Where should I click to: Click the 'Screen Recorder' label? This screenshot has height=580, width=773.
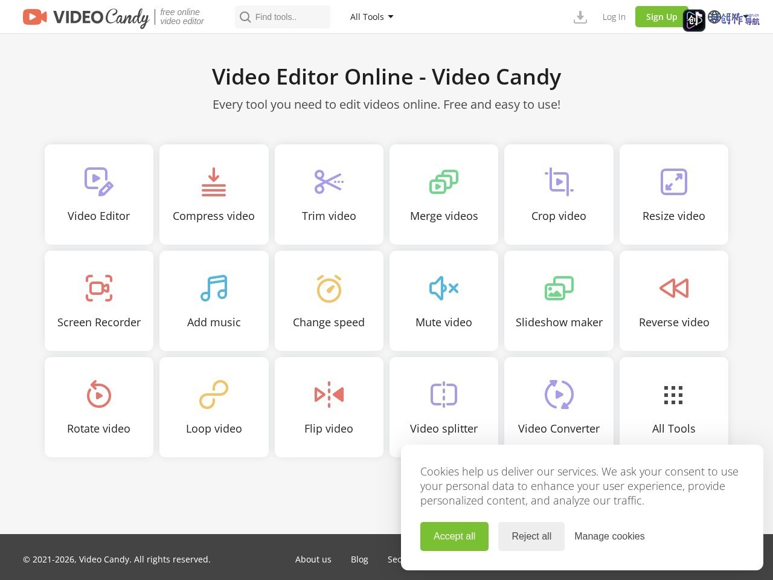point(99,323)
